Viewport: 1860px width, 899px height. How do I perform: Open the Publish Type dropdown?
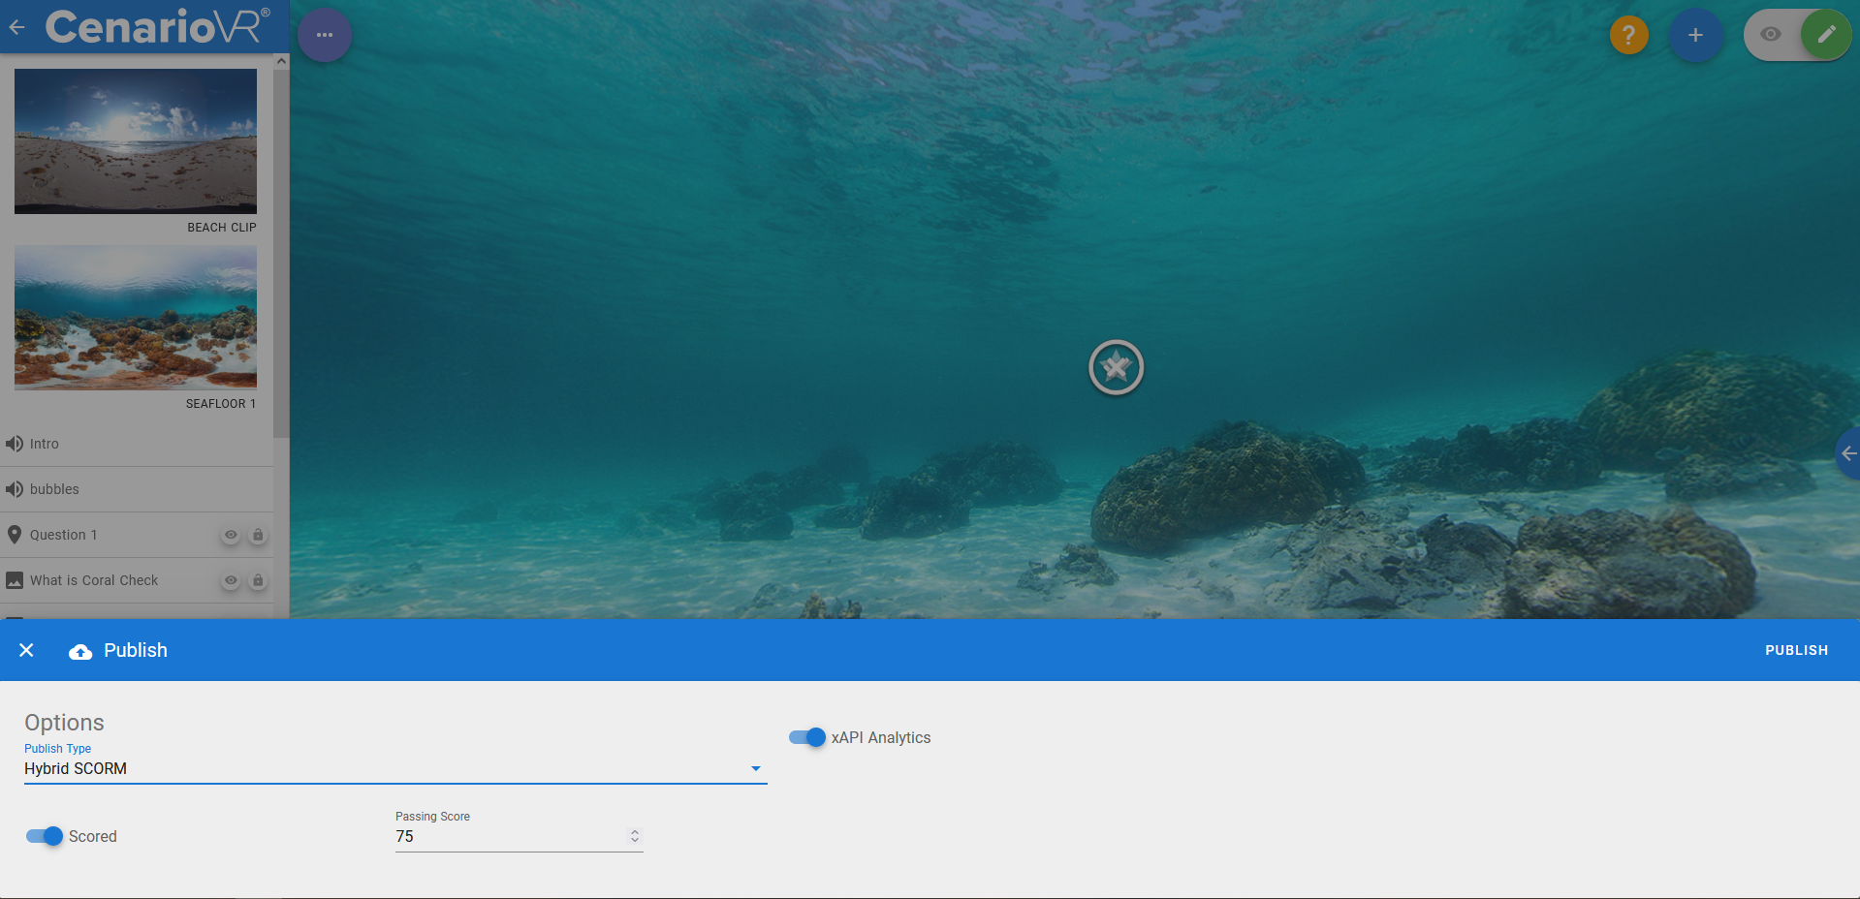pos(394,768)
